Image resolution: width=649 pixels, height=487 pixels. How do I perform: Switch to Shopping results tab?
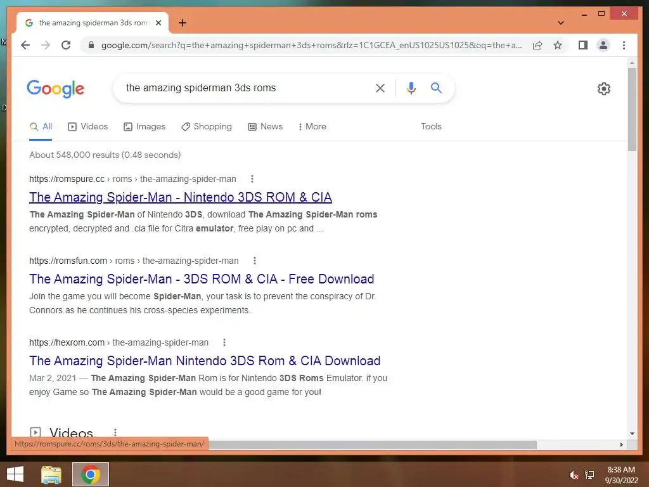[x=207, y=127]
